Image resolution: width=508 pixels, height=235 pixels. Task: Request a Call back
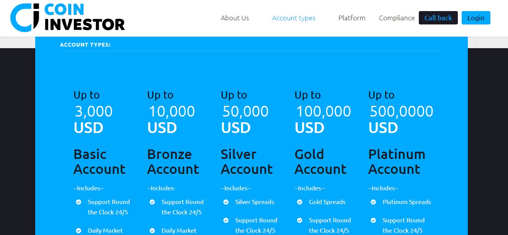[438, 18]
